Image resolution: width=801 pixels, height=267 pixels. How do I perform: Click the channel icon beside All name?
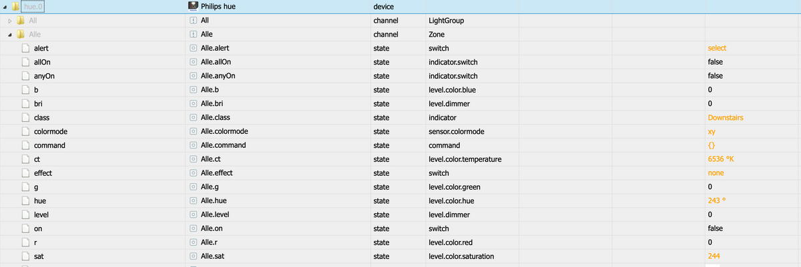pos(194,21)
